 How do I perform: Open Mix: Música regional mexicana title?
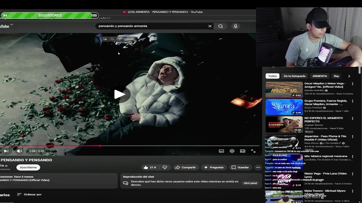pos(326,156)
